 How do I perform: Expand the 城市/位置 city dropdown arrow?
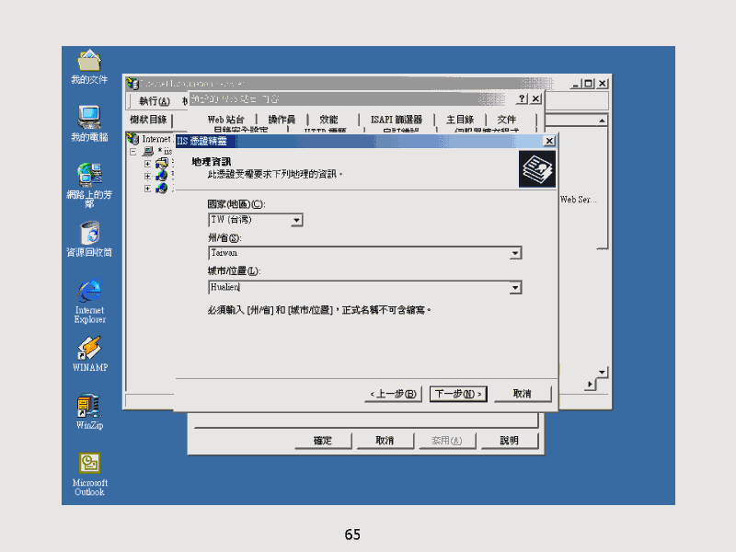(x=515, y=288)
